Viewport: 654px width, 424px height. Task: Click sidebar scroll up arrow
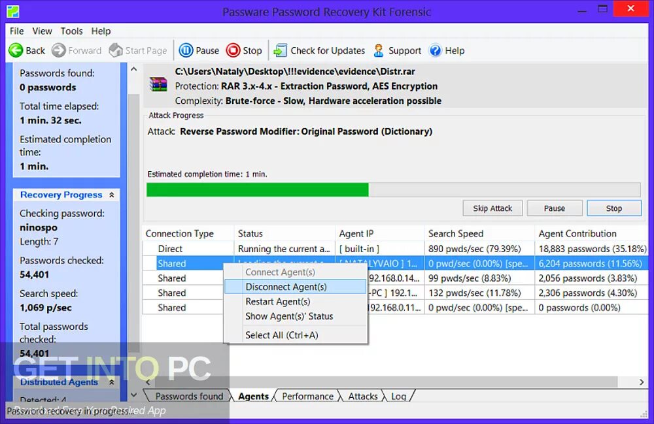tap(134, 69)
